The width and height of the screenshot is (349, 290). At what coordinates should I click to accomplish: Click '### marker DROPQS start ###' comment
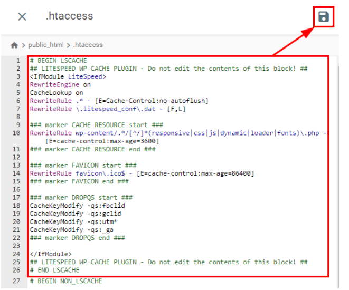click(81, 198)
